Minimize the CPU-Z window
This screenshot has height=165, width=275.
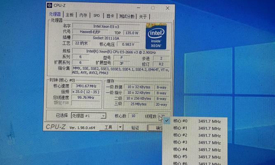coord(139,8)
